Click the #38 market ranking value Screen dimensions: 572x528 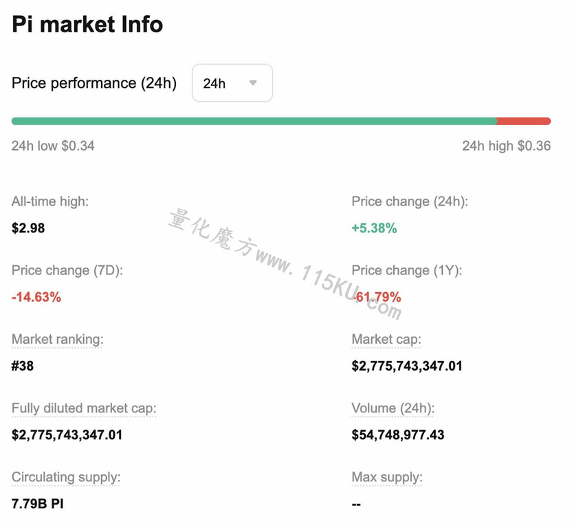tap(23, 366)
